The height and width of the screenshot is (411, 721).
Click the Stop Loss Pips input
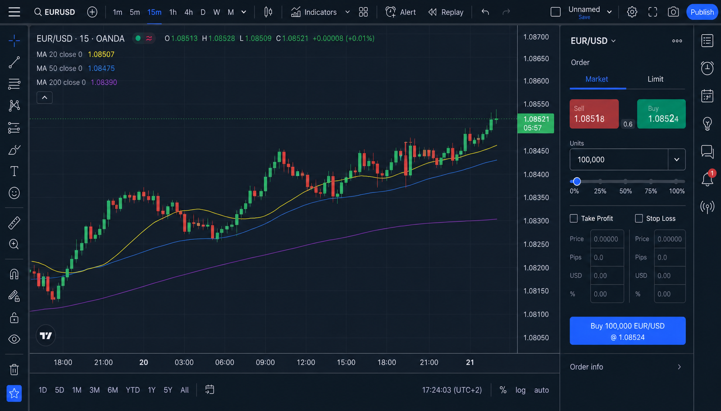tap(670, 257)
